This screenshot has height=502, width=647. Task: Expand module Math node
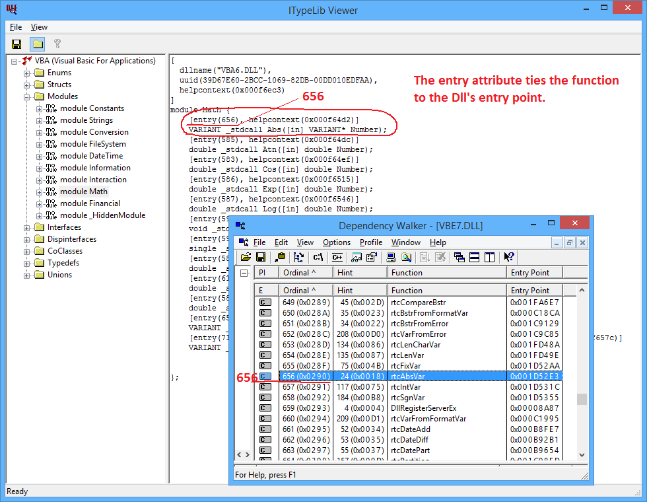click(x=39, y=192)
